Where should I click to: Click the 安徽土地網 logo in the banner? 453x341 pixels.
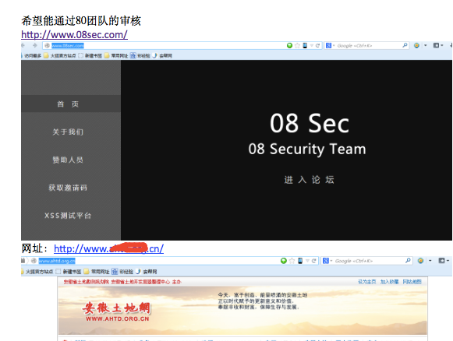coord(117,311)
